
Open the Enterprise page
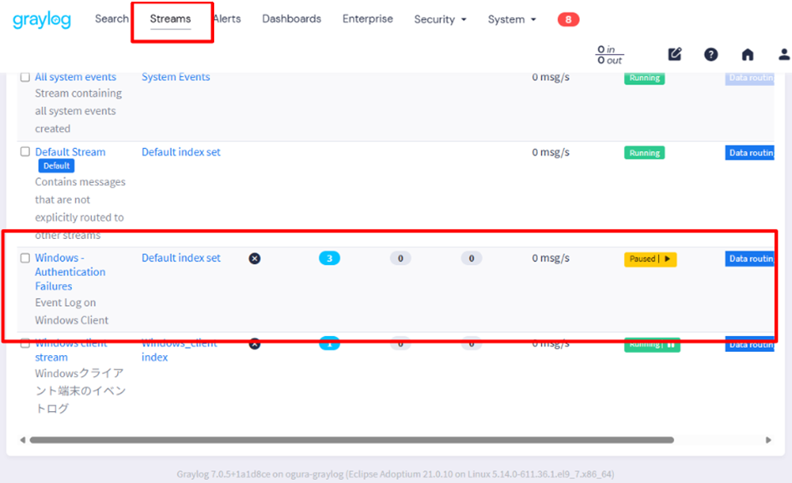point(368,18)
